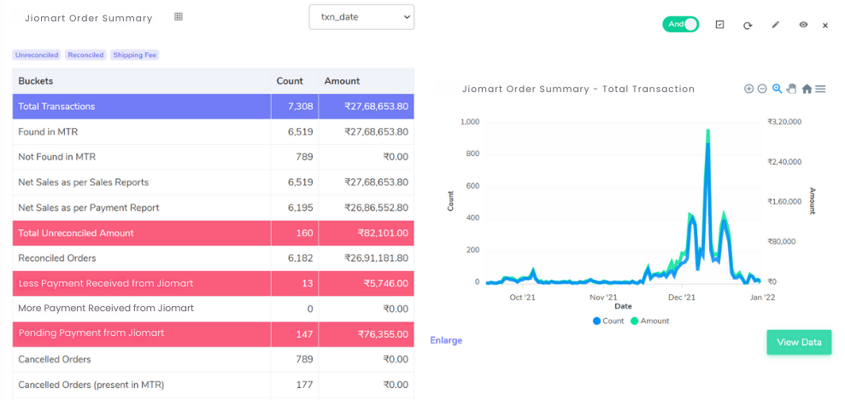This screenshot has width=845, height=411.
Task: Click the pencil edit icon
Action: click(x=776, y=25)
